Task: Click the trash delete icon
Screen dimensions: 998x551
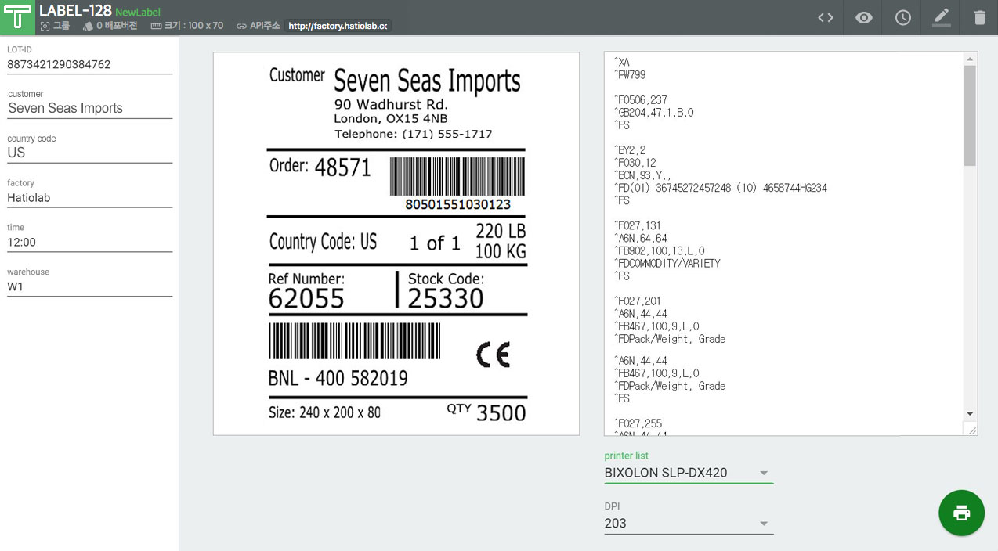Action: 980,17
